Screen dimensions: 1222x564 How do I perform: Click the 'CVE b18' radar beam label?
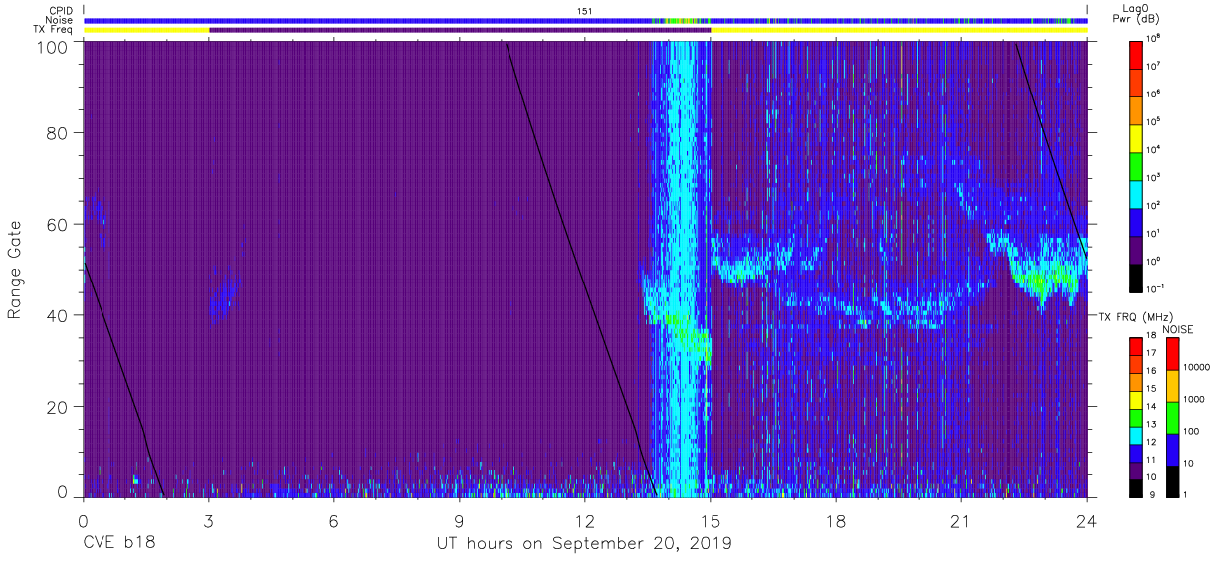pos(118,544)
